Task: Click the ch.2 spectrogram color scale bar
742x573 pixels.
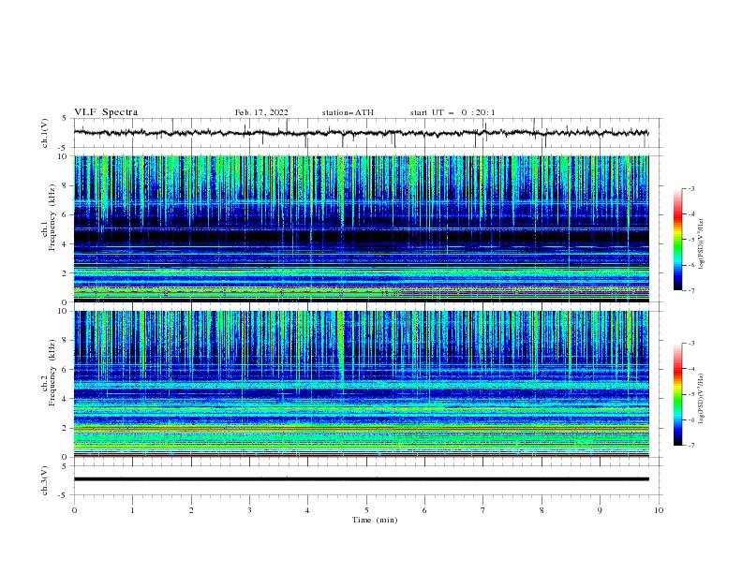Action: [677, 394]
